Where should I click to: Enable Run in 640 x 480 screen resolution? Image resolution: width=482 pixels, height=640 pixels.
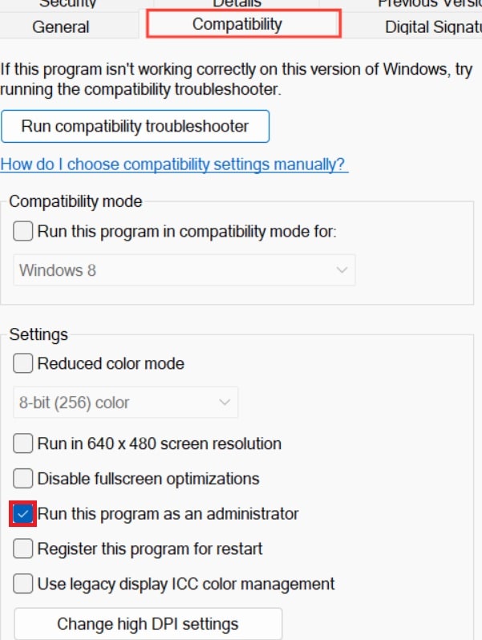coord(23,444)
